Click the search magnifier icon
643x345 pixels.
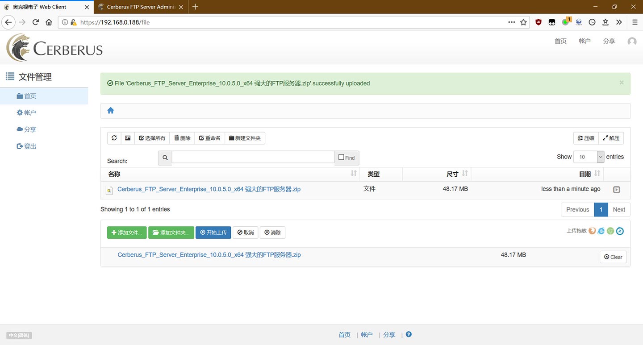(x=165, y=158)
